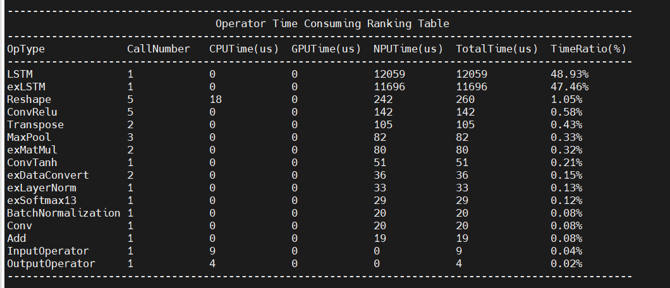Screen dimensions: 670x288
Task: Click the OpType column header
Action: 26,49
